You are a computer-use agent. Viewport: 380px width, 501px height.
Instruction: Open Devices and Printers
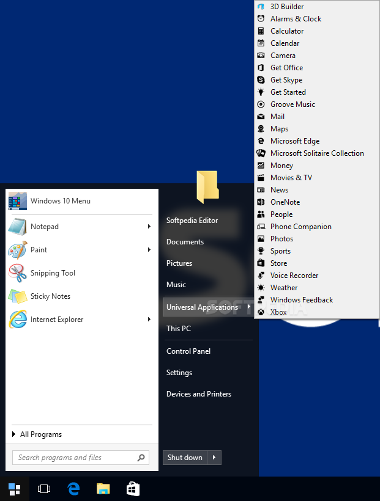pyautogui.click(x=199, y=394)
